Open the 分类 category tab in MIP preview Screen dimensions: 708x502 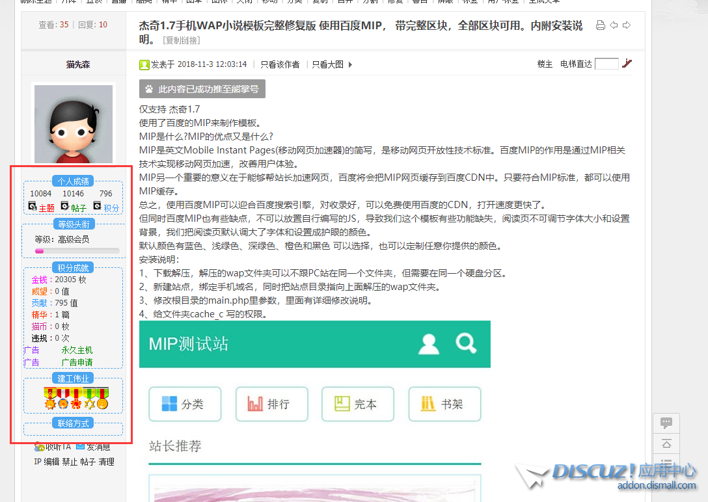click(185, 404)
